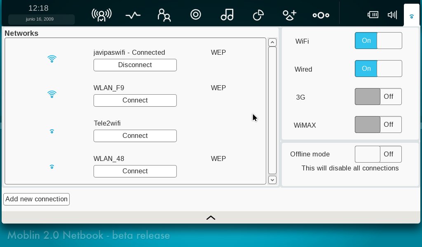This screenshot has height=247, width=422.
Task: Click signal icon beside Tele2wifi network
Action: (52, 131)
